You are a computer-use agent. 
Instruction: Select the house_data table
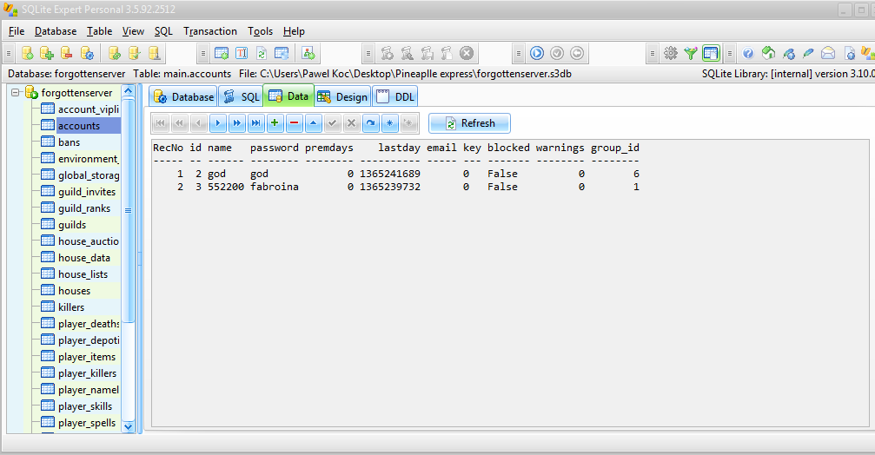click(83, 258)
